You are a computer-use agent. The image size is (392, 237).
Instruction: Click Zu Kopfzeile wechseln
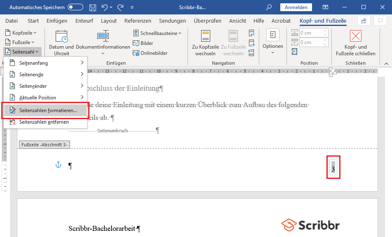pos(205,43)
